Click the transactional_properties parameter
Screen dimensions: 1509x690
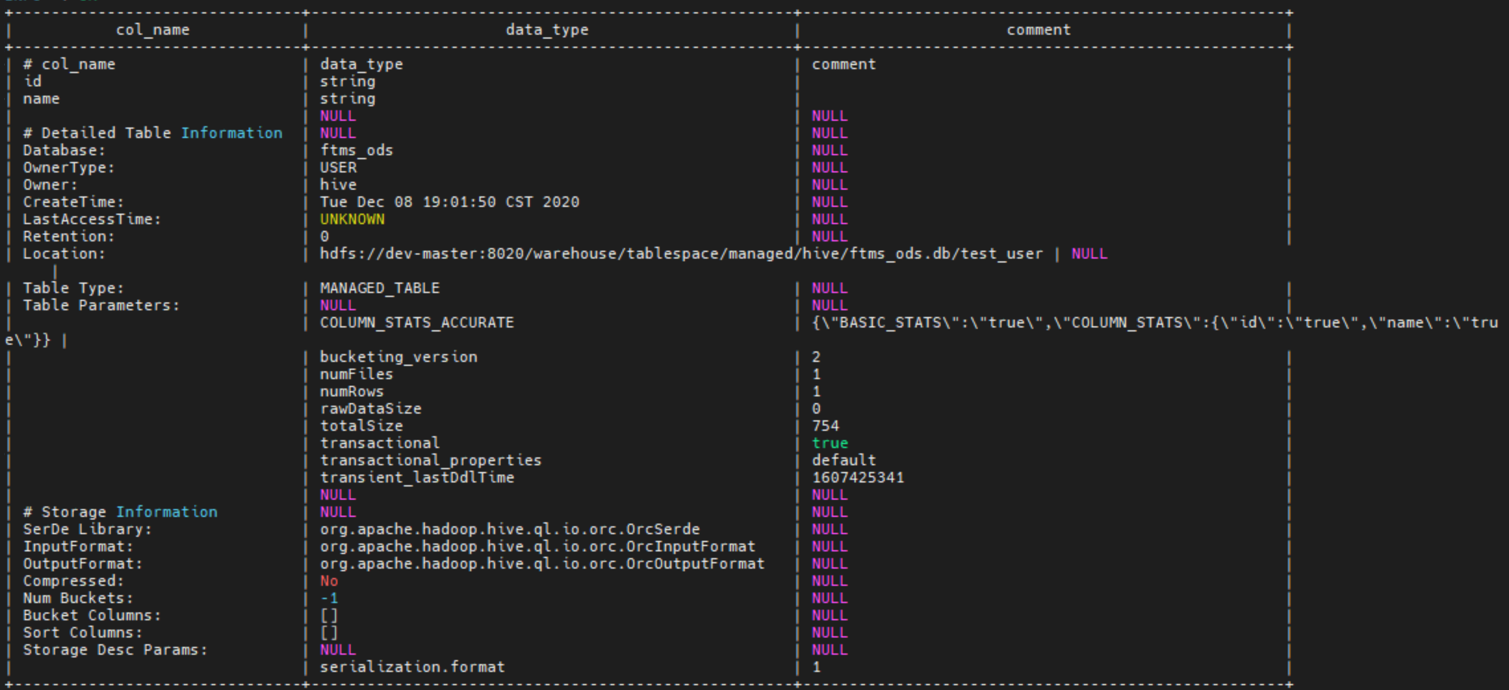[431, 461]
